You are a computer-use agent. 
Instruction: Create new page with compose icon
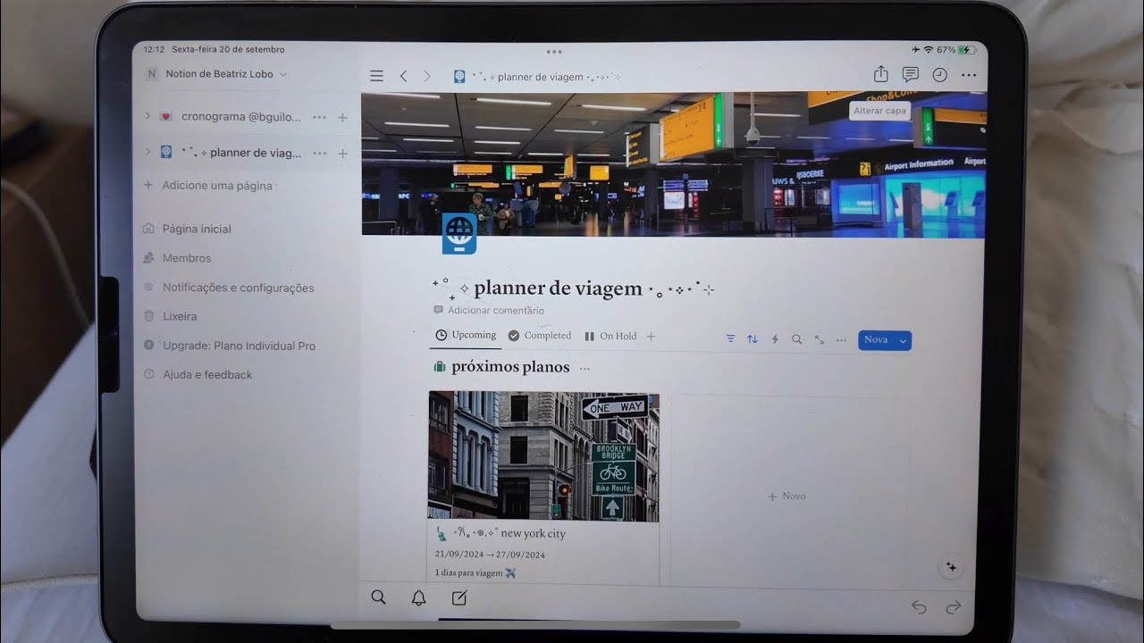point(459,598)
